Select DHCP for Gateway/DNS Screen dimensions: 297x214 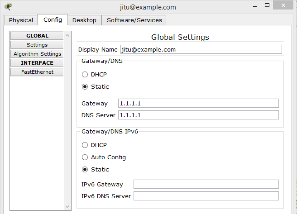point(85,75)
